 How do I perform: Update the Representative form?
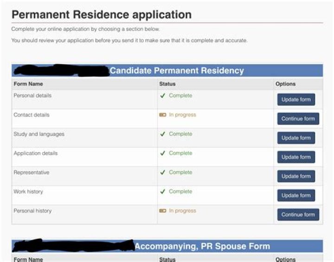click(x=296, y=176)
